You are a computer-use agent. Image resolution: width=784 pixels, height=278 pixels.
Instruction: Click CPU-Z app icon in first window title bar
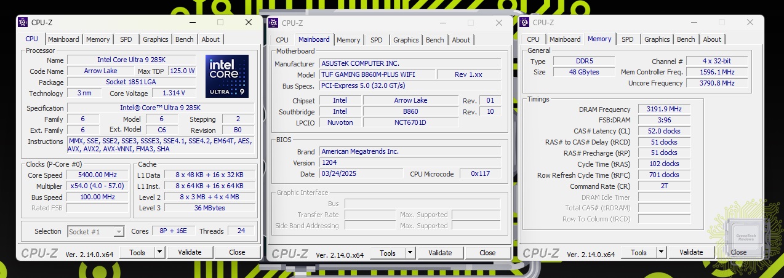23,22
